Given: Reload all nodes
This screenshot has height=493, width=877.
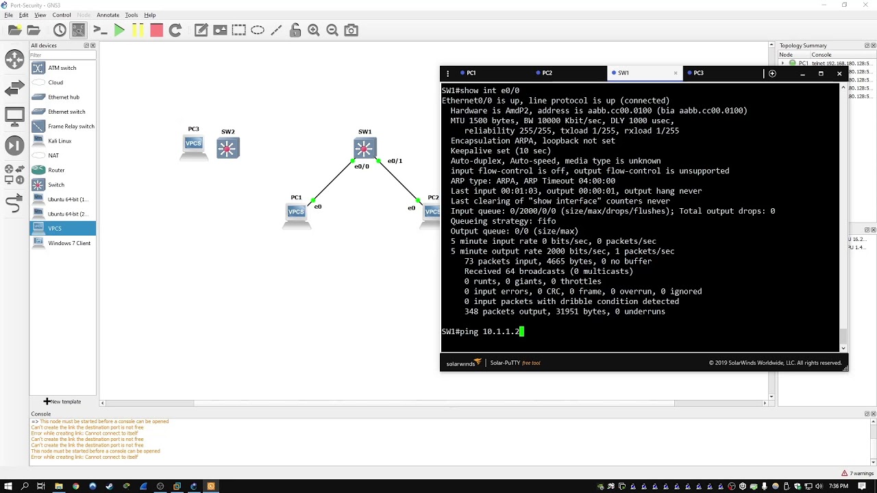Looking at the screenshot, I should click(175, 30).
